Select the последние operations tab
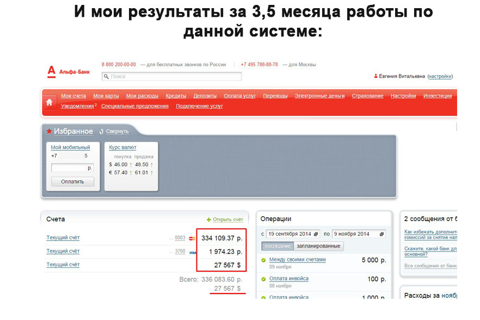The width and height of the screenshot is (480, 320). point(278,246)
